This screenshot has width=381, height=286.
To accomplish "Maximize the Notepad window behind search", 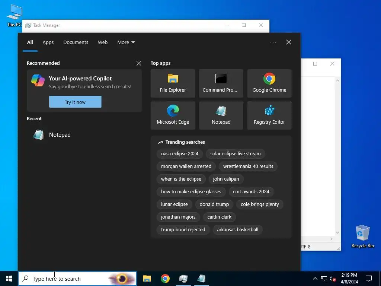I will point(315,64).
